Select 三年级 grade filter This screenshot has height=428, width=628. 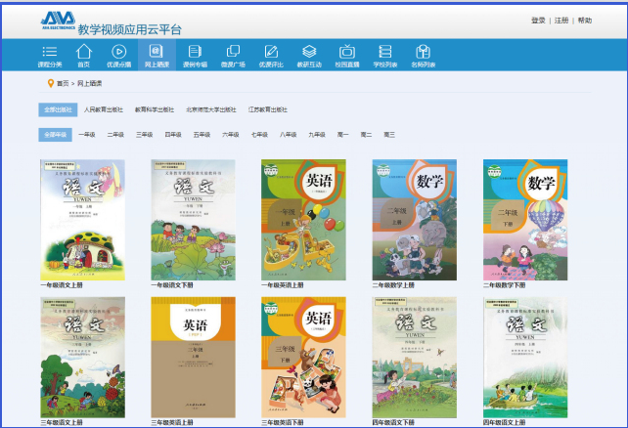point(144,134)
